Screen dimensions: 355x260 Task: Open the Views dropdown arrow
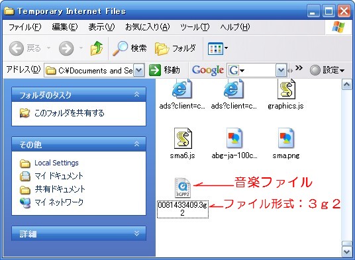[x=226, y=48]
